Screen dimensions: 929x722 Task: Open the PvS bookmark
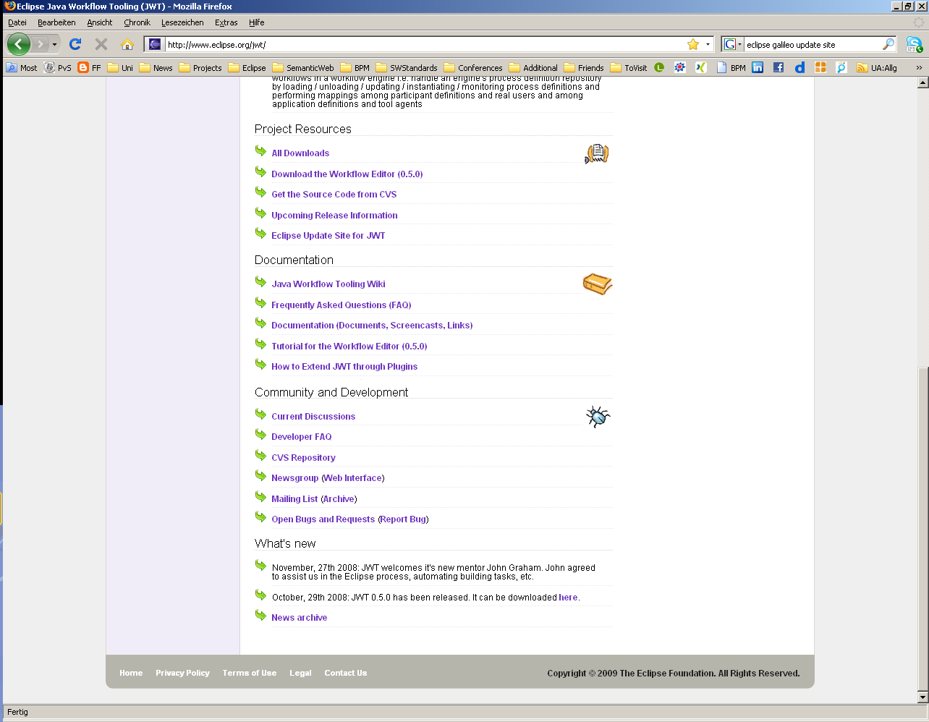click(58, 68)
